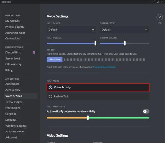This screenshot has height=143, width=165.
Task: Select Voice Activity input mode
Action: [x=98, y=87]
